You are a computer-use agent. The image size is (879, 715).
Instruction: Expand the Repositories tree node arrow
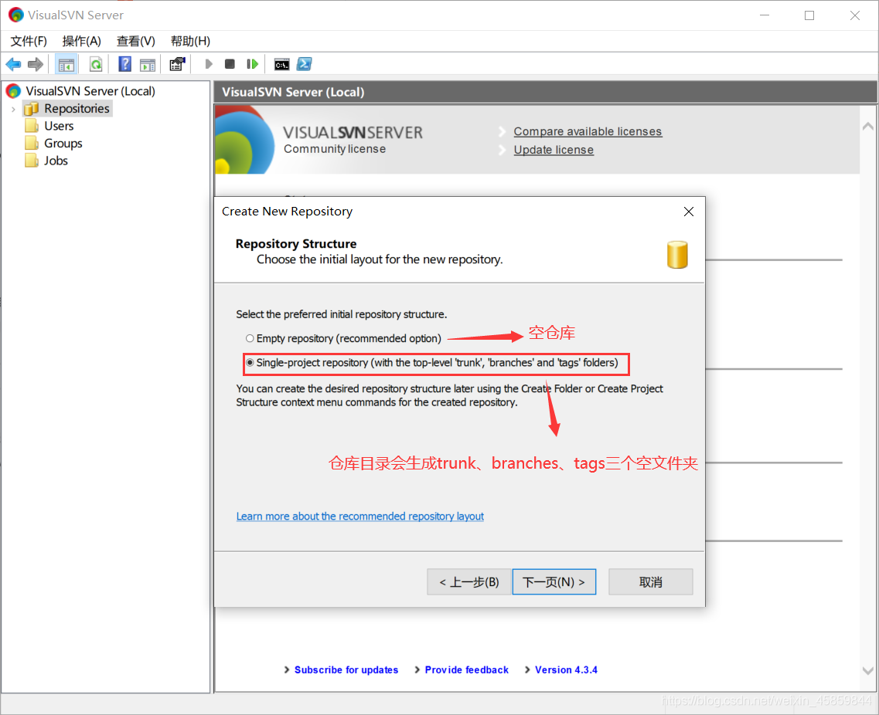coord(13,109)
